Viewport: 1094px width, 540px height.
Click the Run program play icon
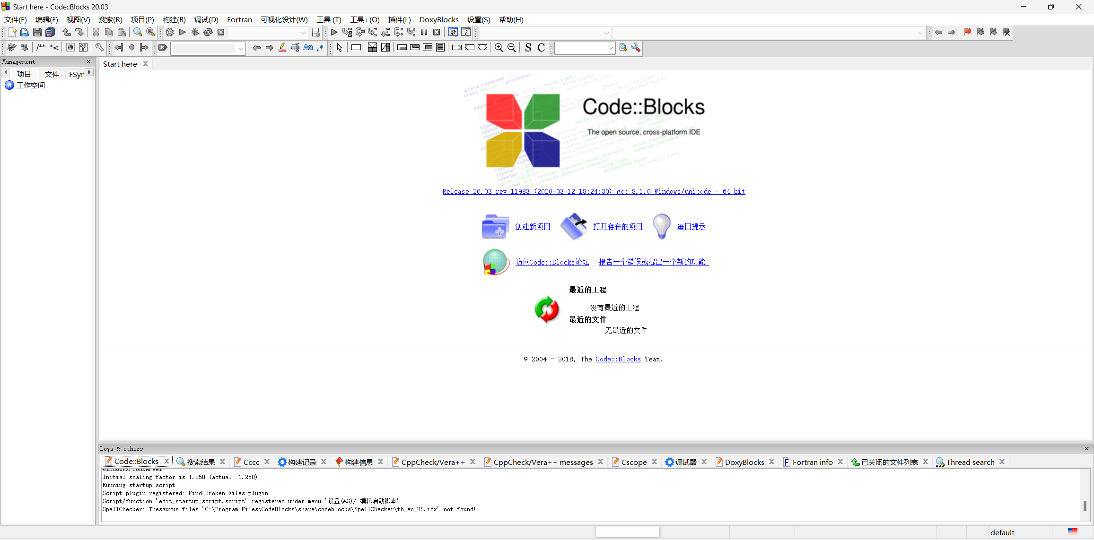[183, 32]
